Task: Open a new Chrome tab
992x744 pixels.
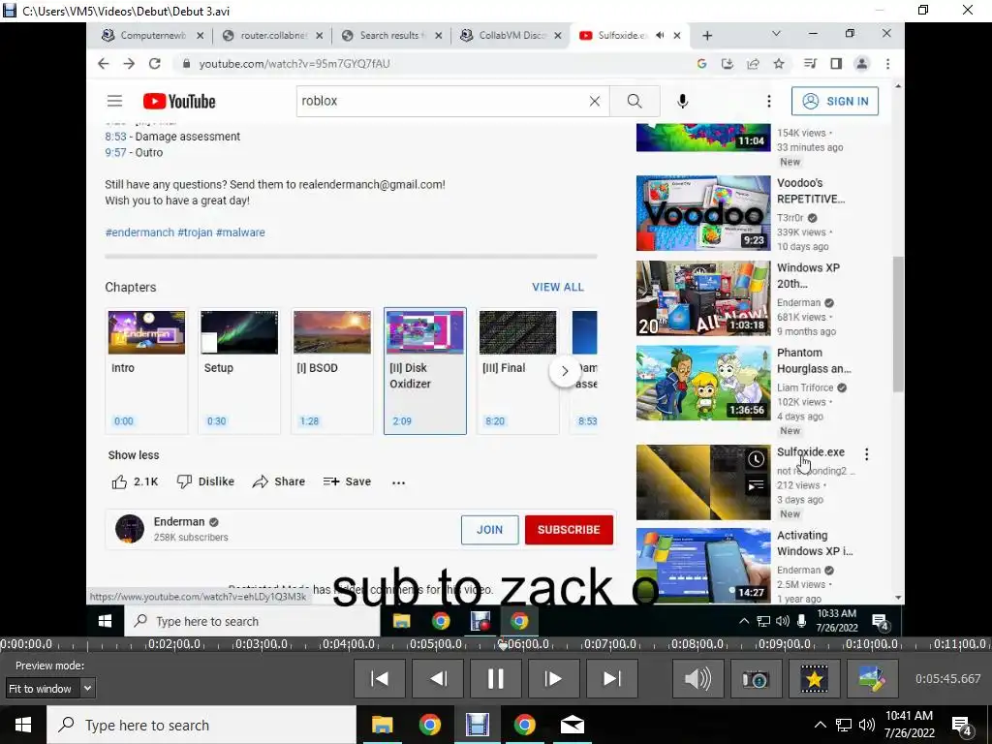Action: tap(707, 36)
